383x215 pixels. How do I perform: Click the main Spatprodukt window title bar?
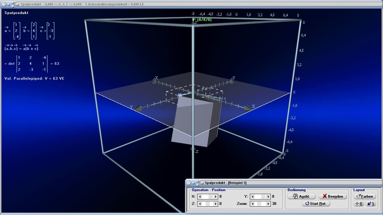(191, 4)
